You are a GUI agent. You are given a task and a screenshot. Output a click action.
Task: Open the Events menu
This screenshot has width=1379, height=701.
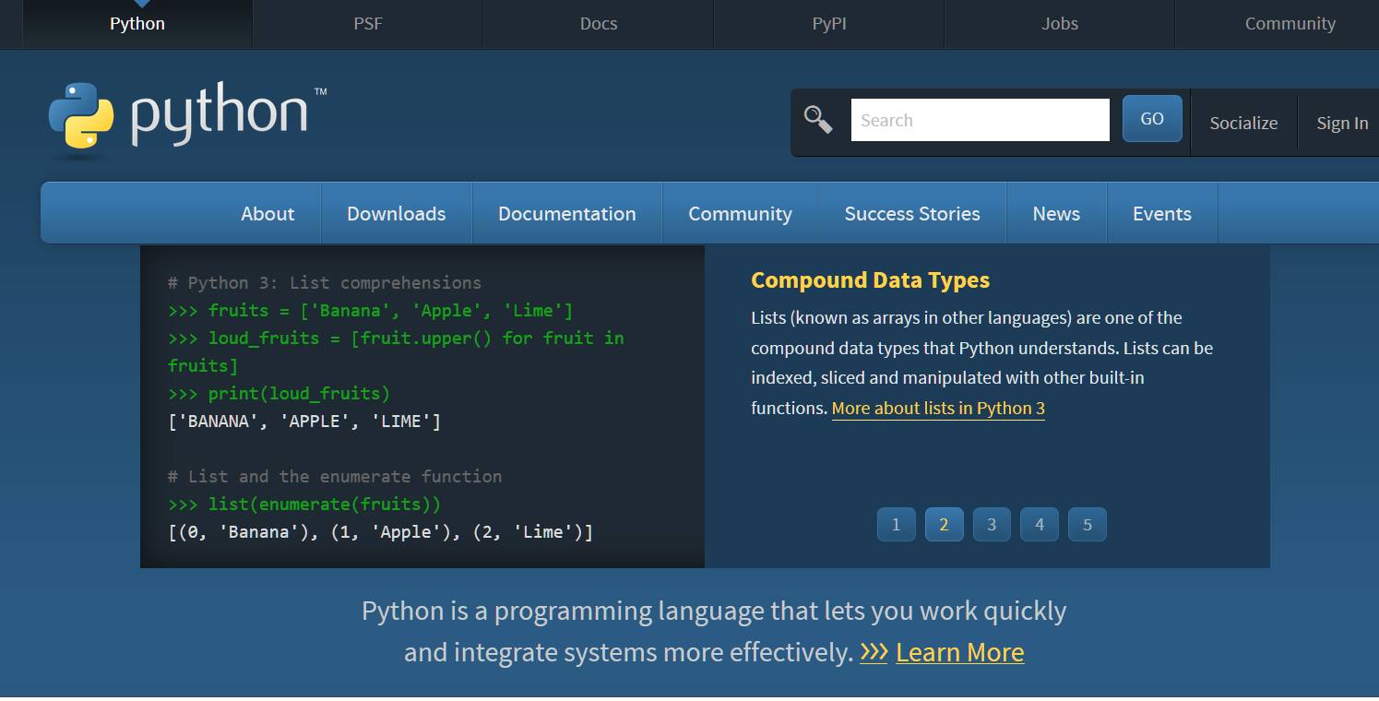1162,213
